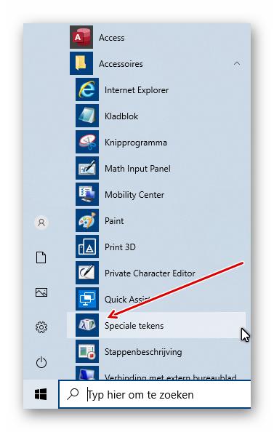Viewport: 274px width, 432px height.
Task: Start Knipprogramma scissors icon
Action: [x=87, y=142]
